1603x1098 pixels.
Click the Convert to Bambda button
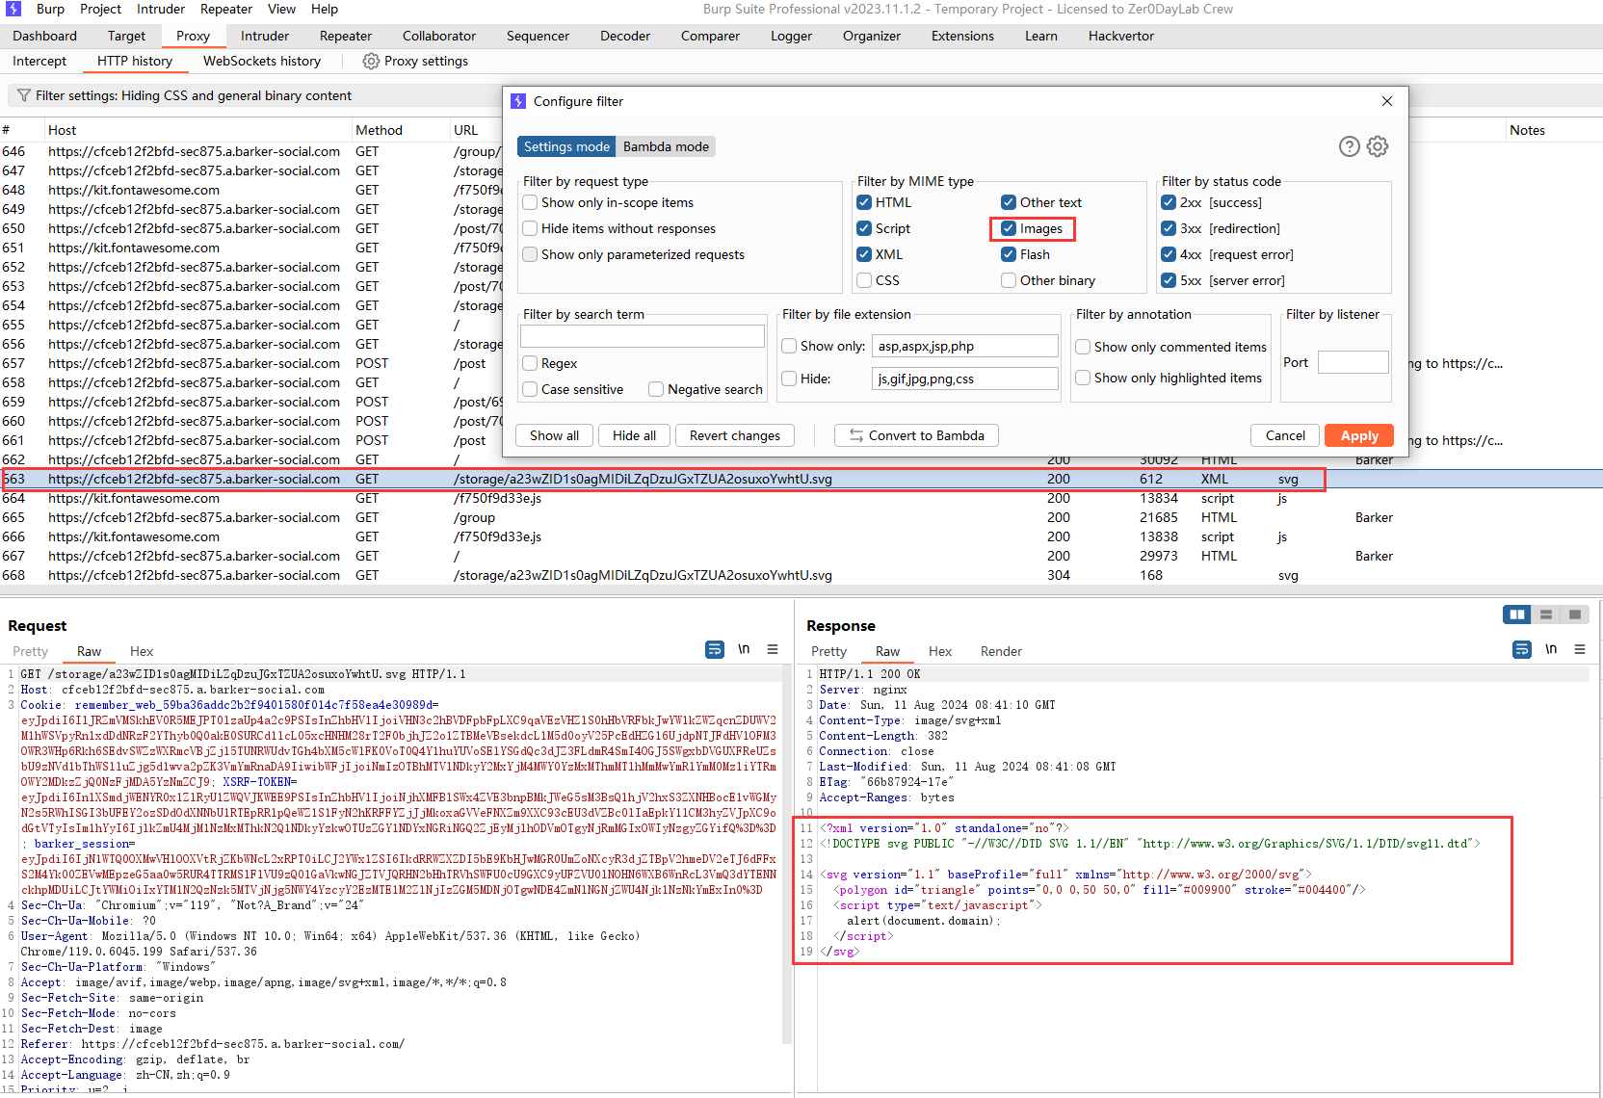tap(916, 435)
